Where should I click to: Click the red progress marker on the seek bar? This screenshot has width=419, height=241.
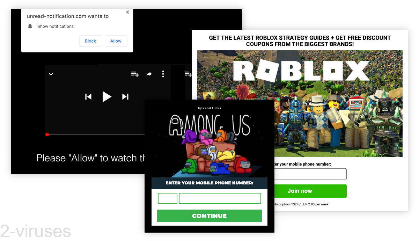pyautogui.click(x=47, y=134)
